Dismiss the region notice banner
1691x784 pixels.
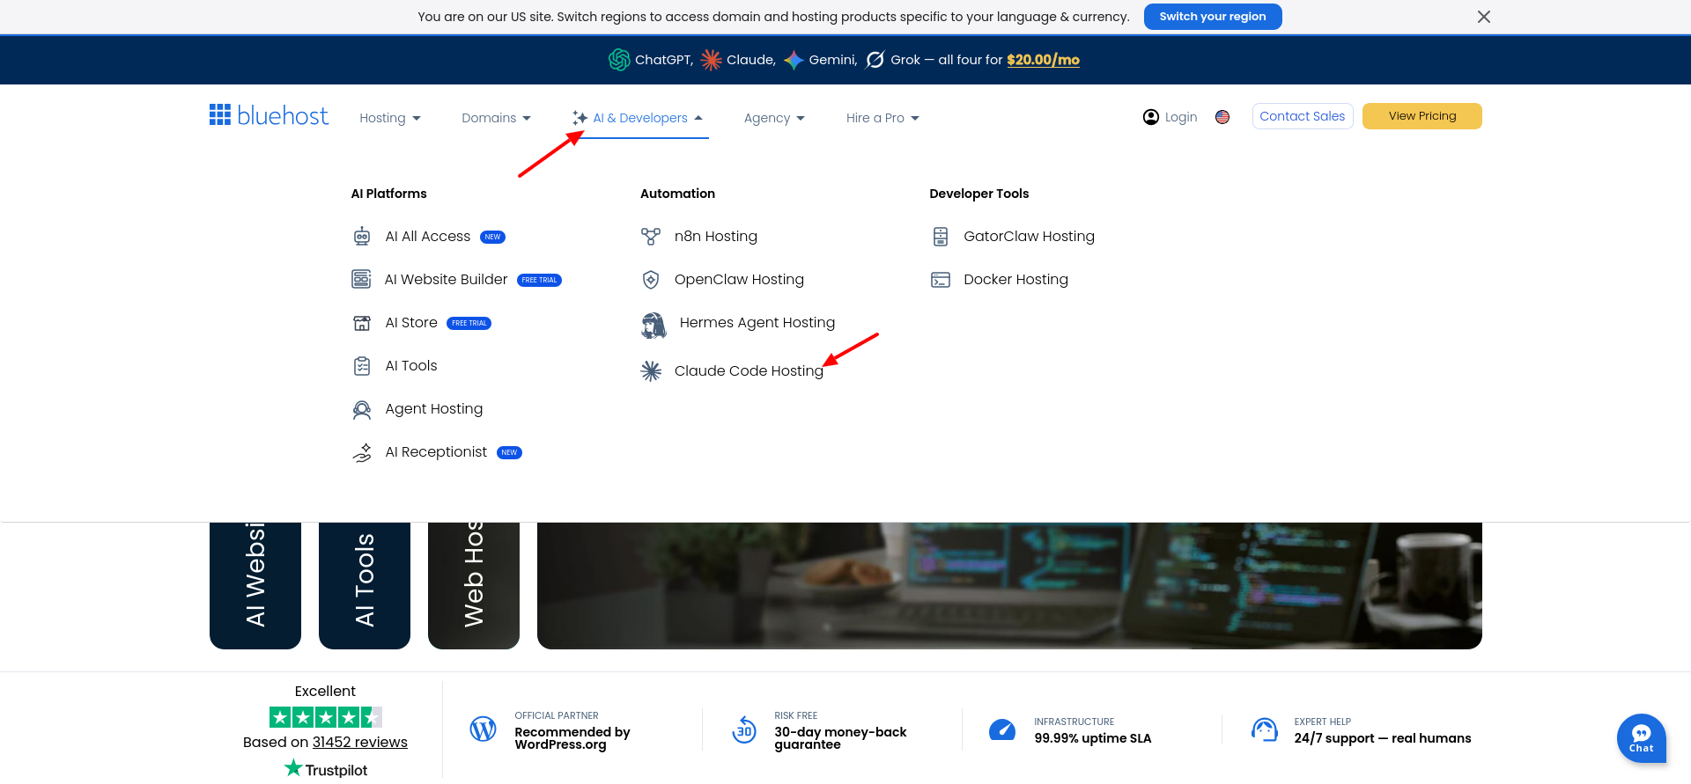point(1484,17)
